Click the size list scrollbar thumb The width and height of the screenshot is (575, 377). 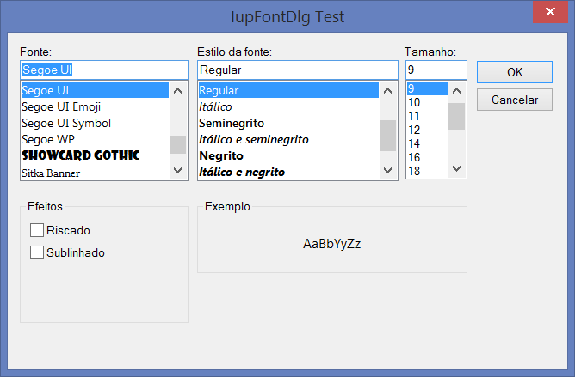456,117
